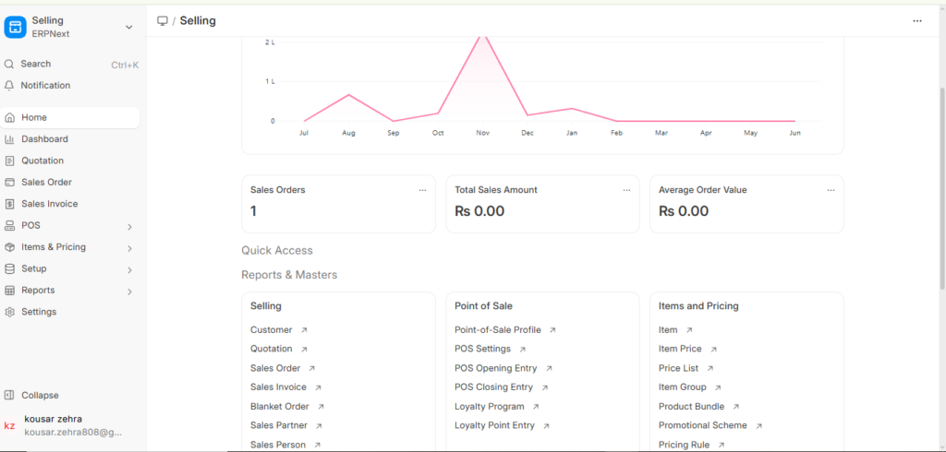Open the Settings gear icon in sidebar
Screen dimensions: 946x452
(x=9, y=312)
